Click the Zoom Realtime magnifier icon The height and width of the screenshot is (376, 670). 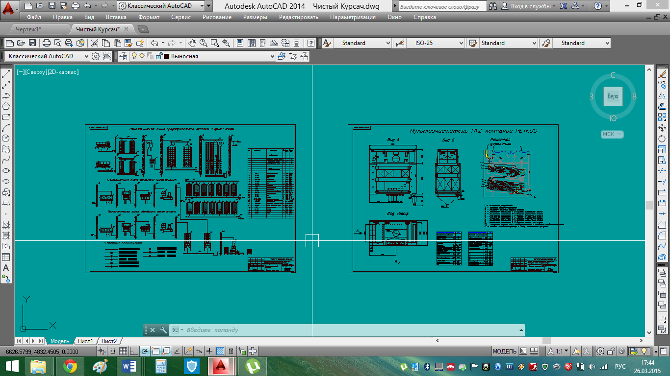pyautogui.click(x=204, y=43)
